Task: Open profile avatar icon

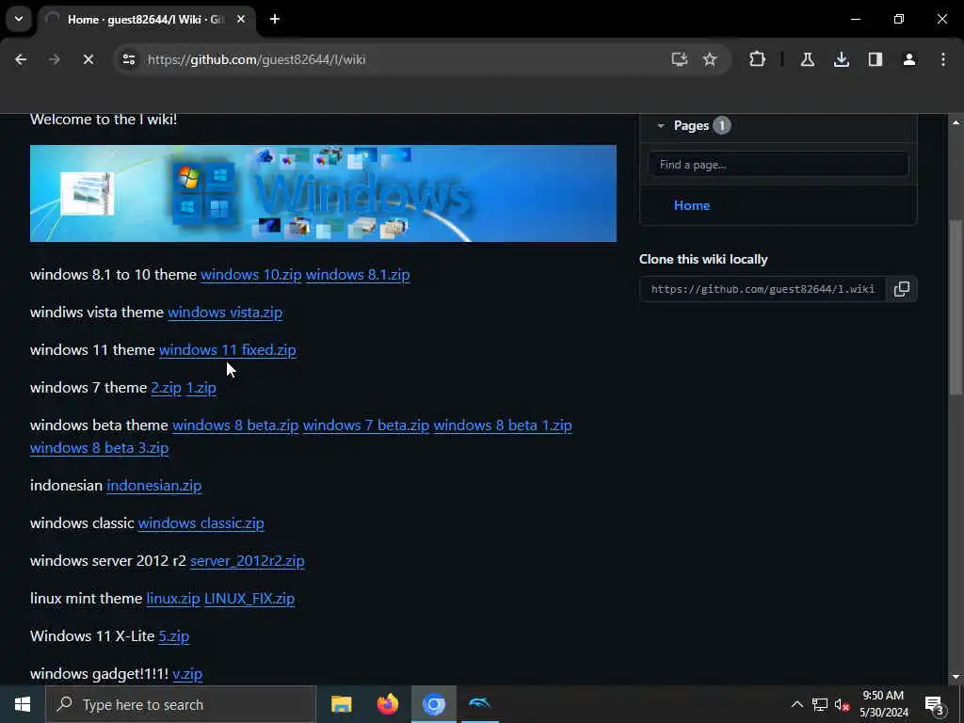Action: click(908, 59)
